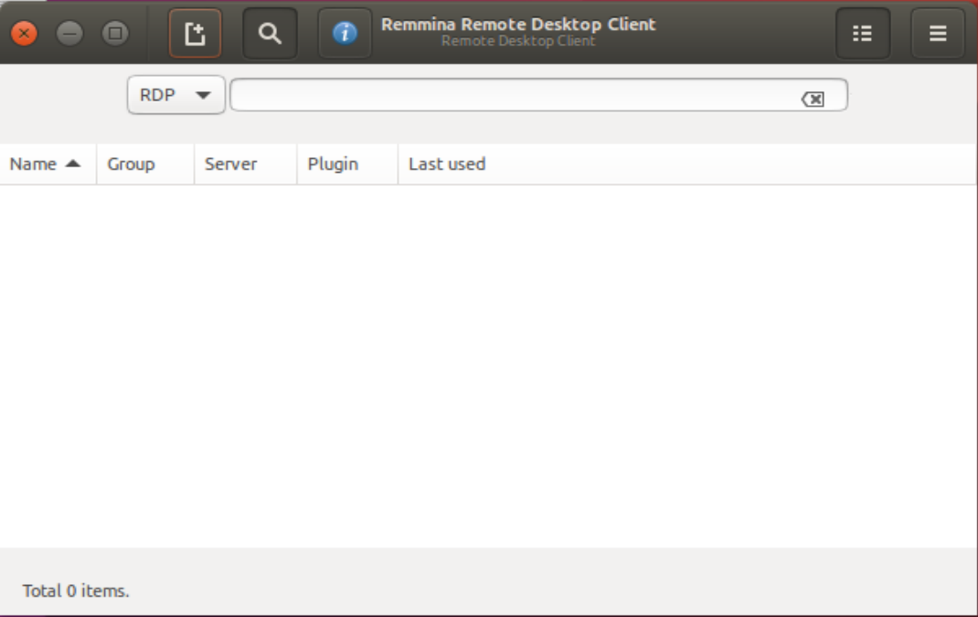Viewport: 978px width, 617px height.
Task: Open the hamburger main menu
Action: [937, 34]
